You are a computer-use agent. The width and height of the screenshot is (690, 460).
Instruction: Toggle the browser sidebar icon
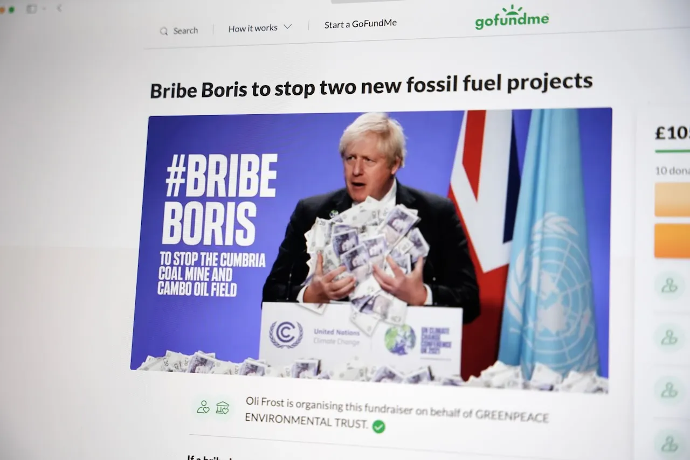pos(32,9)
